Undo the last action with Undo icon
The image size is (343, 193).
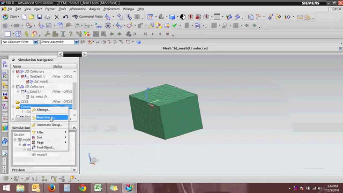(x=65, y=17)
